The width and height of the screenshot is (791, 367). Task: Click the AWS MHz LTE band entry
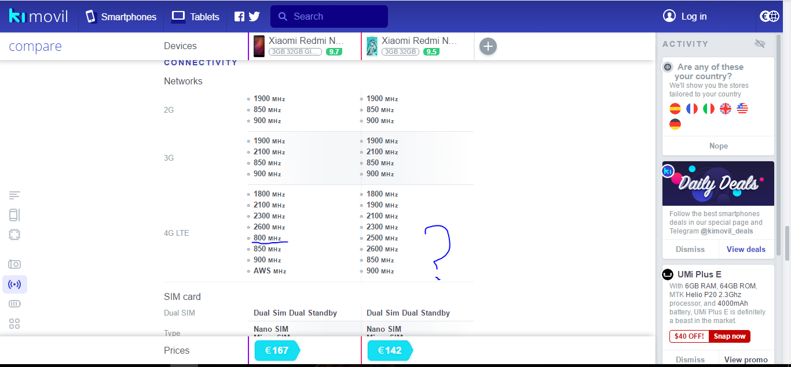click(x=270, y=271)
